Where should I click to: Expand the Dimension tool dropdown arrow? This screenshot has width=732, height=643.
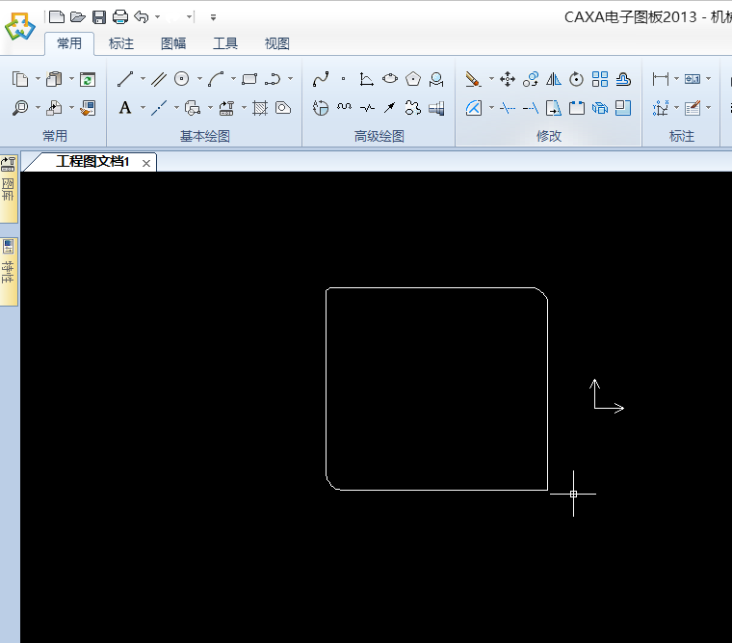coord(676,79)
